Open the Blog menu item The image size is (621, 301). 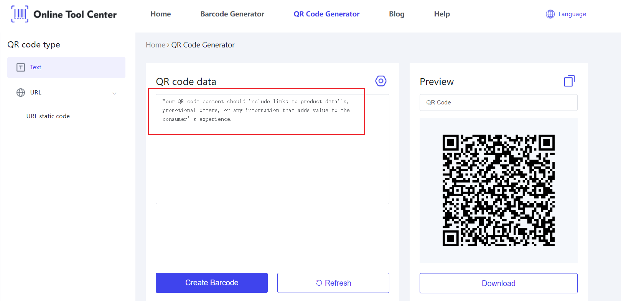pos(397,14)
